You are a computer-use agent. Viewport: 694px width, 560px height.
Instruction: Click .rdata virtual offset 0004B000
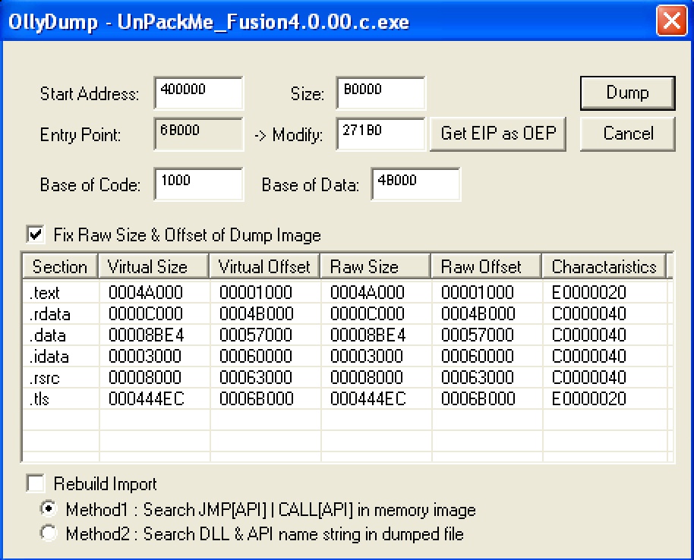tap(257, 313)
